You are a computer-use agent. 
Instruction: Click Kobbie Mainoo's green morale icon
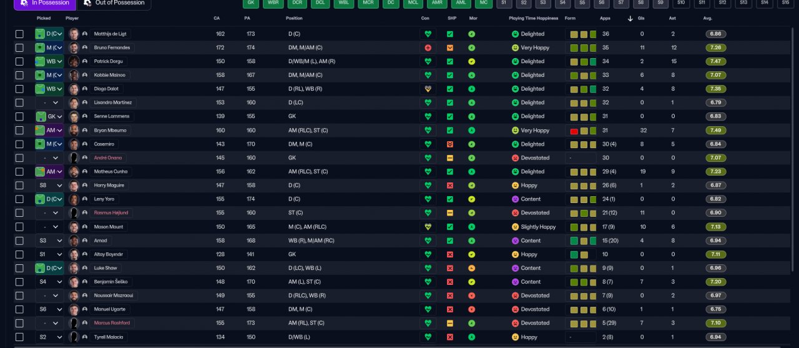coord(472,75)
